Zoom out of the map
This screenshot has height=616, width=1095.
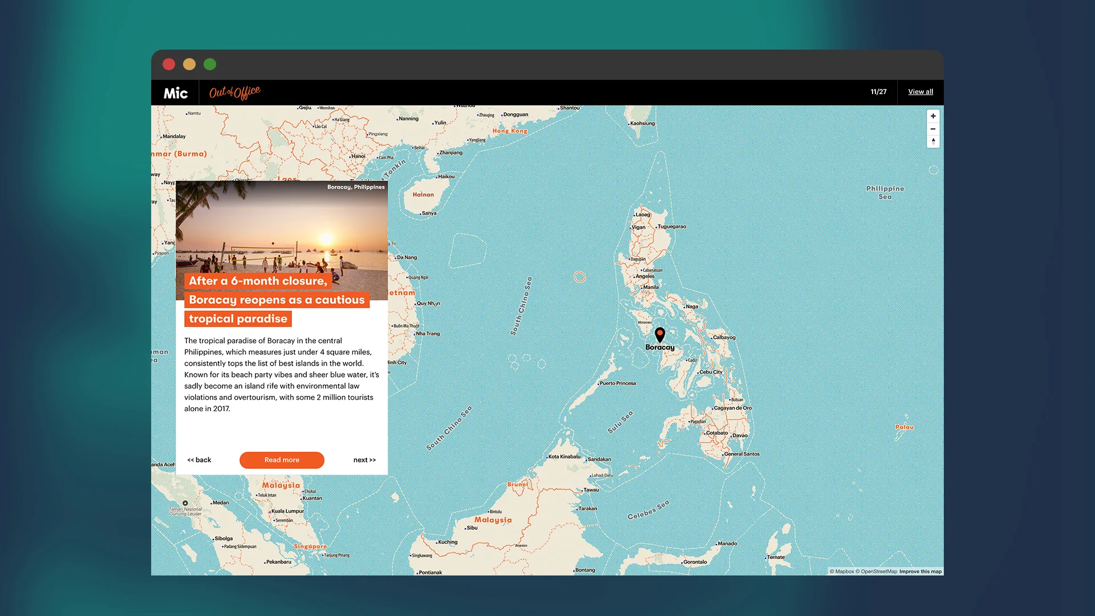[x=933, y=129]
